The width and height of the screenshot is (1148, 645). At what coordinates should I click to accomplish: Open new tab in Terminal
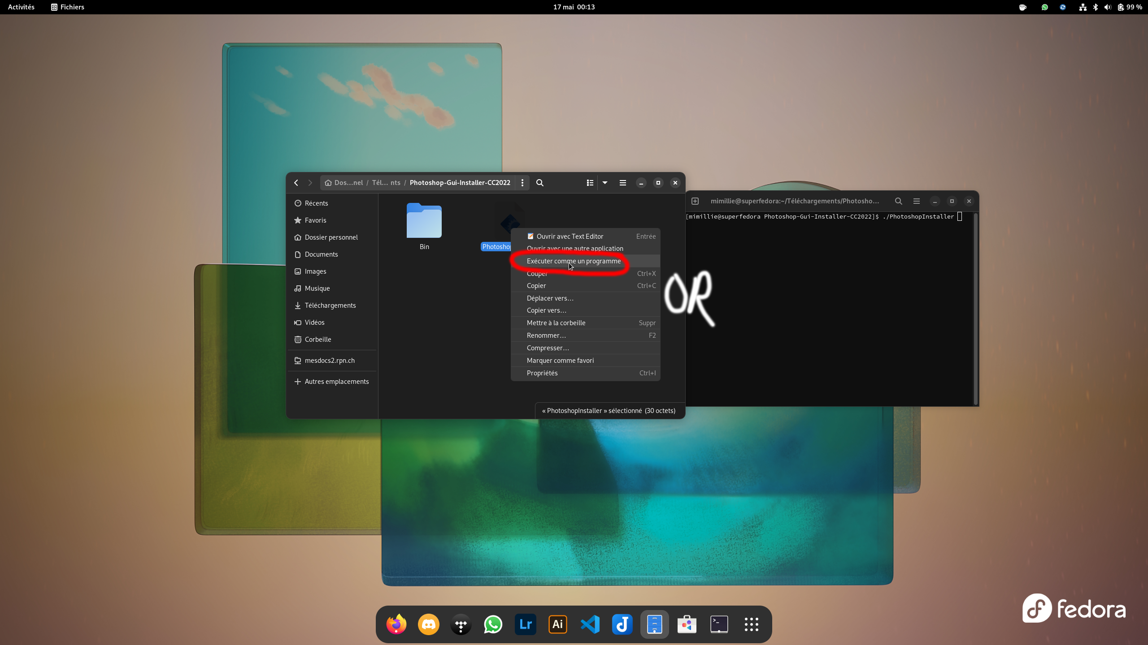click(695, 201)
